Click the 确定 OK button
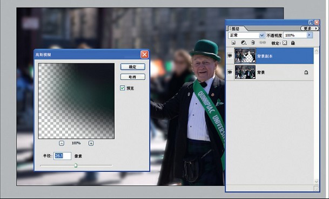 tap(132, 67)
